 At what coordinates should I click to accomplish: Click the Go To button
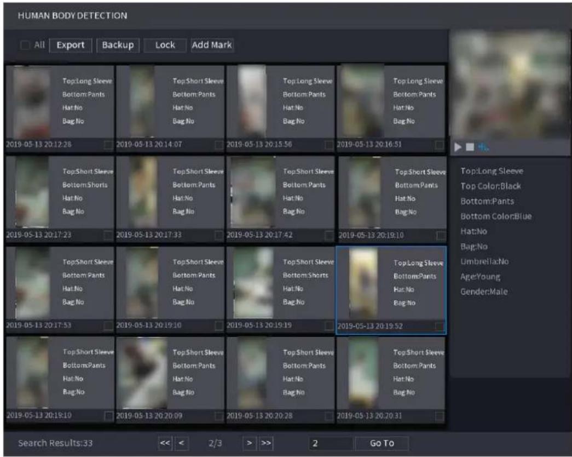[x=382, y=443]
